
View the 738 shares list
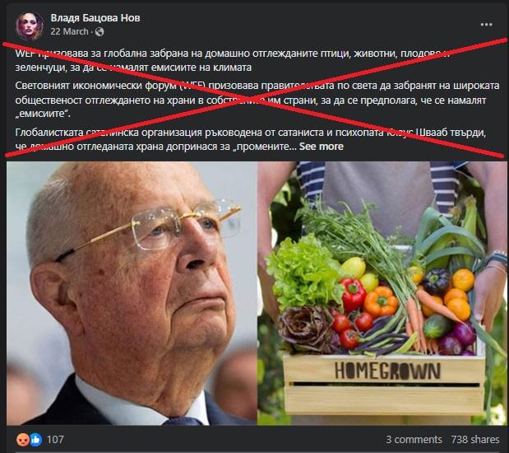[x=475, y=440]
